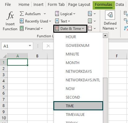Select row 1 header
Image resolution: width=128 pixels, height=123 pixels.
4,62
